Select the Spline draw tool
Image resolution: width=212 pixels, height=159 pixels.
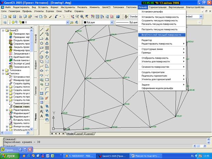(x=42, y=66)
